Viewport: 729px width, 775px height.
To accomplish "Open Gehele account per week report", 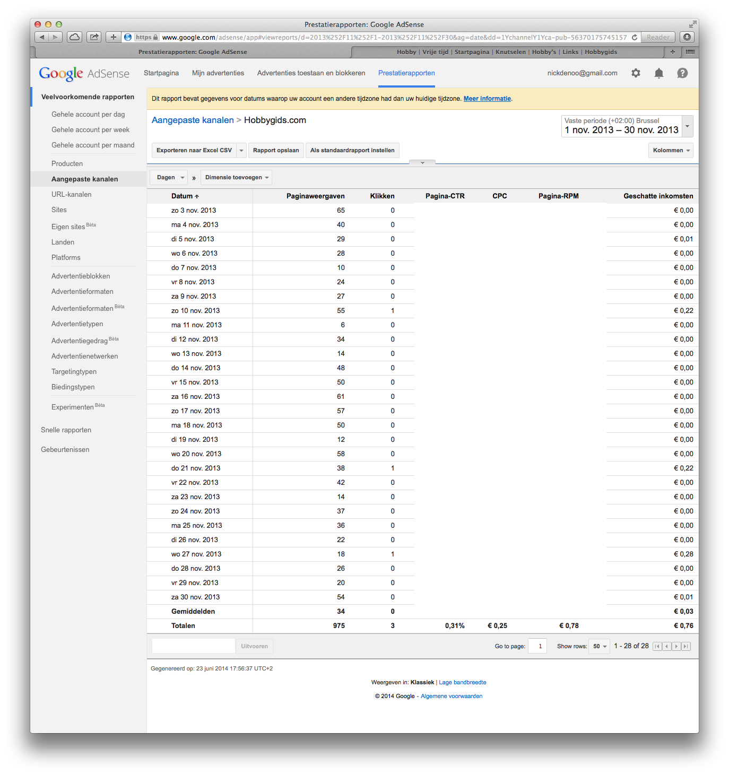I will 90,129.
